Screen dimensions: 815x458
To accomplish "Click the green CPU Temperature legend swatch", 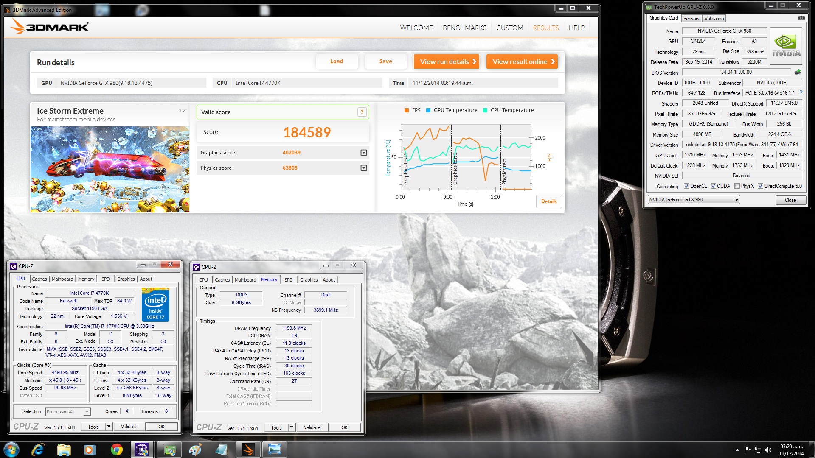I will pyautogui.click(x=485, y=110).
